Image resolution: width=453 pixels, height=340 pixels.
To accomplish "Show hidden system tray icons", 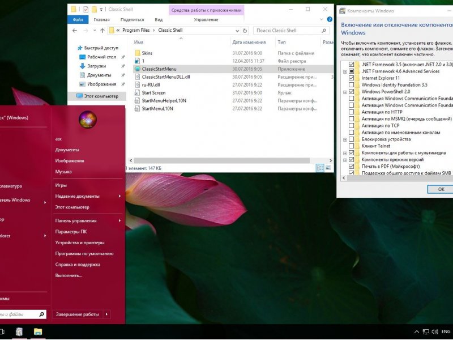I will [x=417, y=331].
